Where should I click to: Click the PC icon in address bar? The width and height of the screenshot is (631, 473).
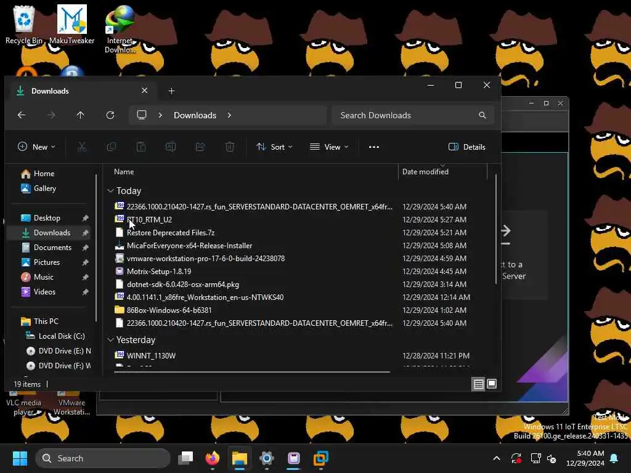point(142,115)
